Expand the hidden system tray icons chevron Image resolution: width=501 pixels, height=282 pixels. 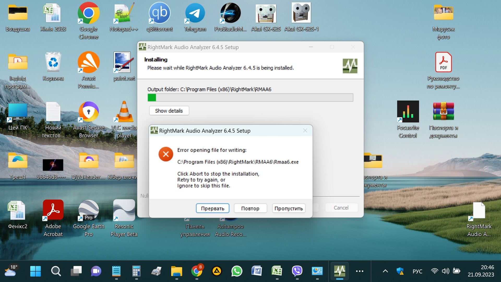(x=385, y=271)
